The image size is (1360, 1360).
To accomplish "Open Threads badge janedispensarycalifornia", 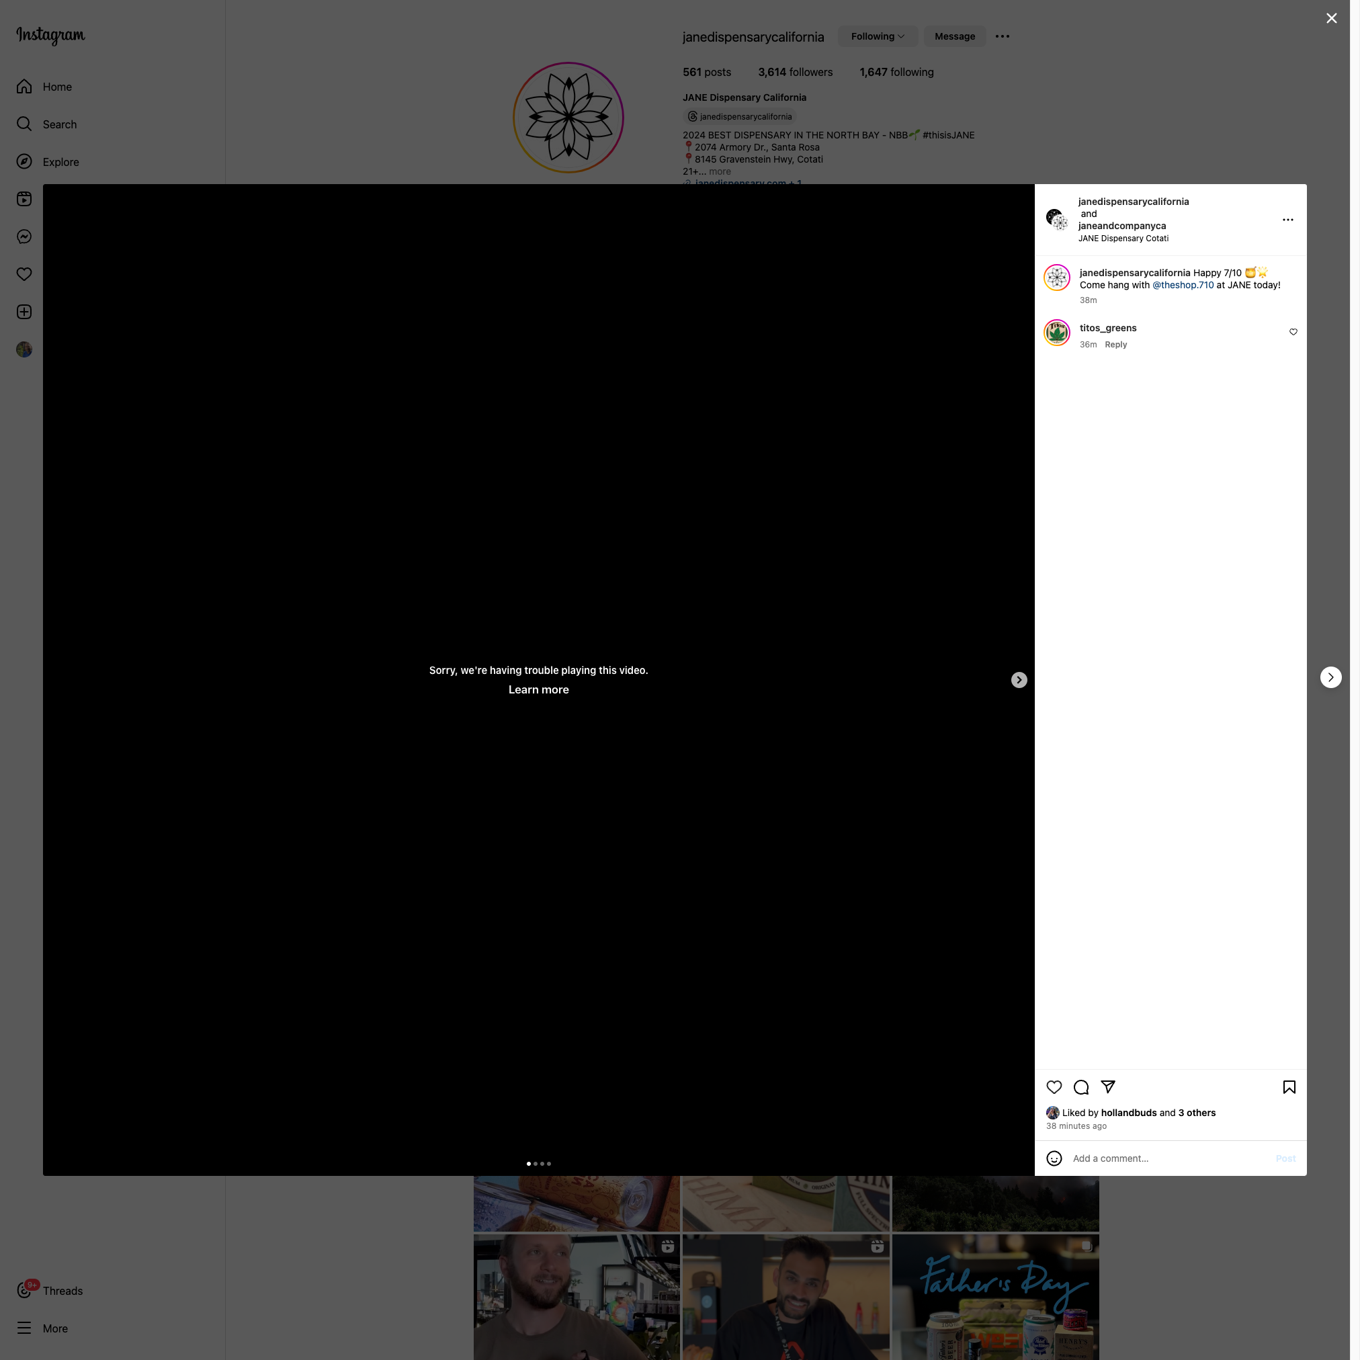I will point(740,117).
